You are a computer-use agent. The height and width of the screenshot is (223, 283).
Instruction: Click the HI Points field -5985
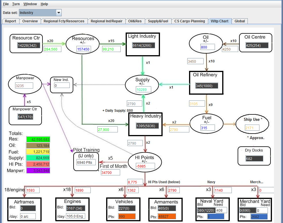[145, 166]
